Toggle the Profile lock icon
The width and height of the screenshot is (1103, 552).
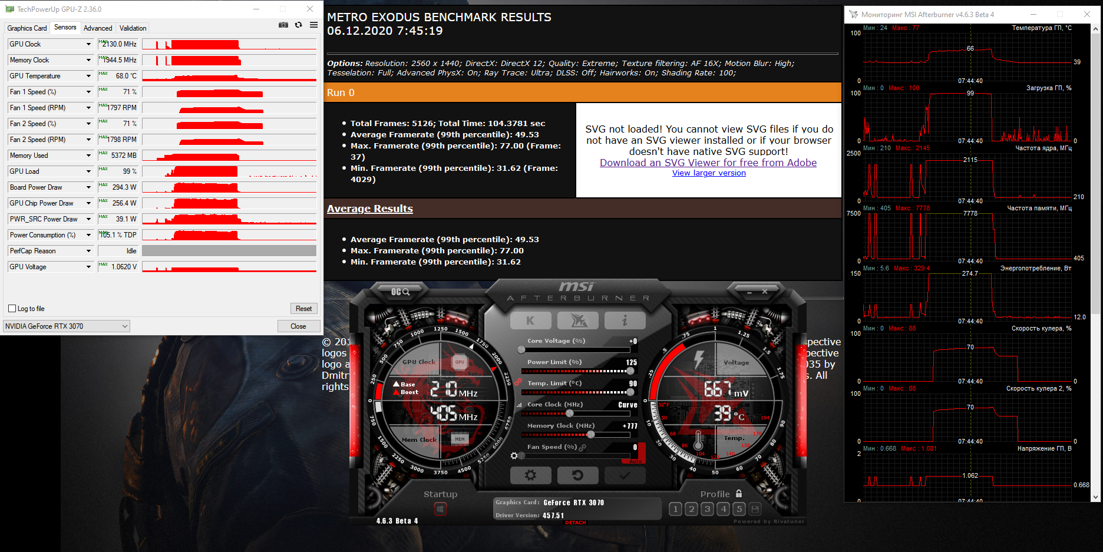point(739,494)
